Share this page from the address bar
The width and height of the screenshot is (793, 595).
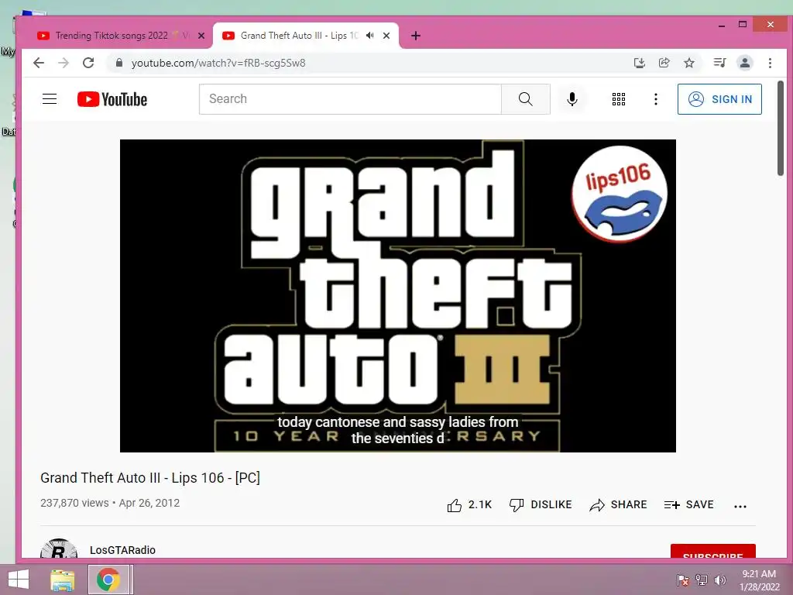coord(664,63)
